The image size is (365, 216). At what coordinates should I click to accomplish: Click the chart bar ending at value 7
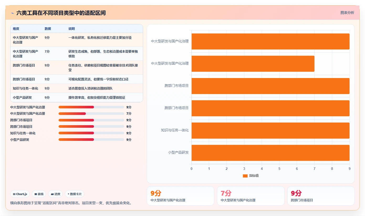(253, 64)
